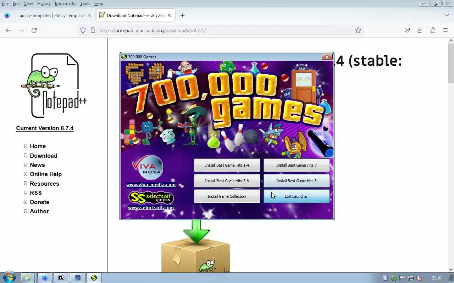Open the File menu
The image size is (454, 283).
click(x=5, y=4)
